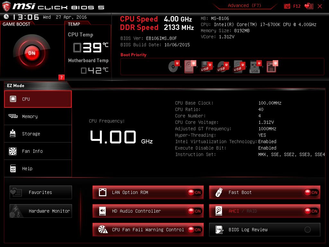Click the CPU Base Clock value 100.00MHz

coord(270,103)
